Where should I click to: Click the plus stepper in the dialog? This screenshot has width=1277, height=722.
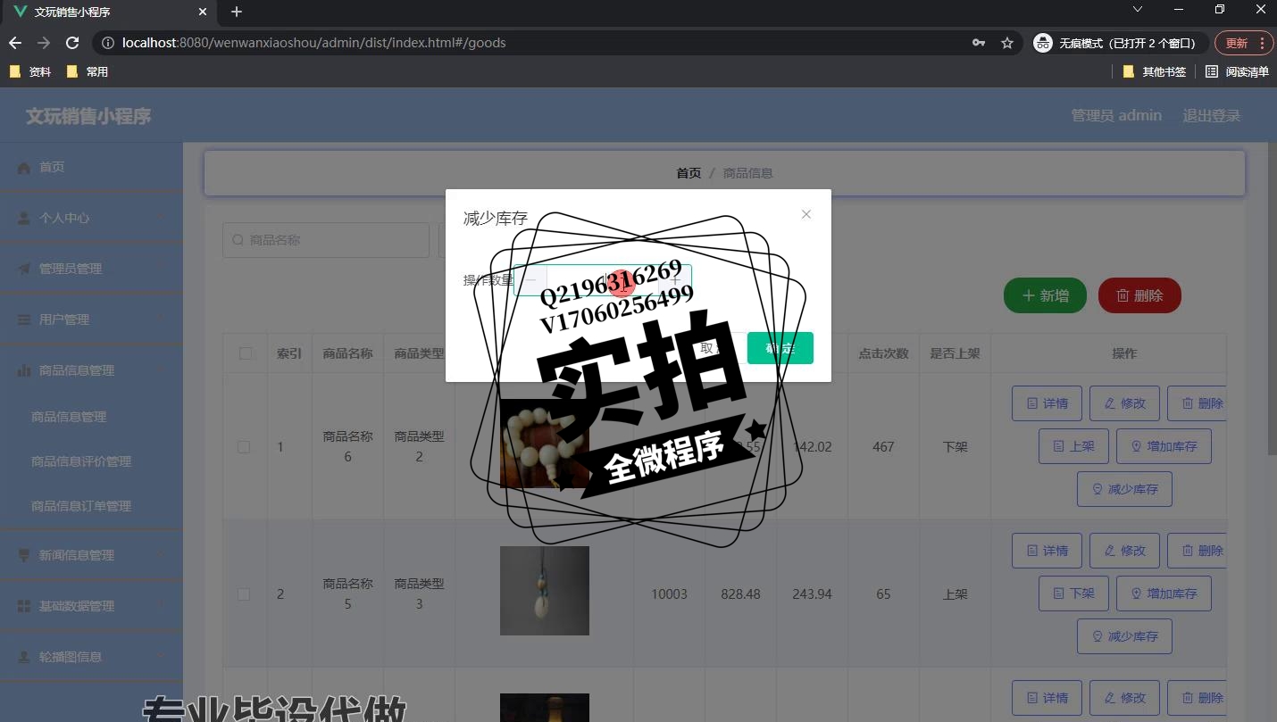click(675, 280)
